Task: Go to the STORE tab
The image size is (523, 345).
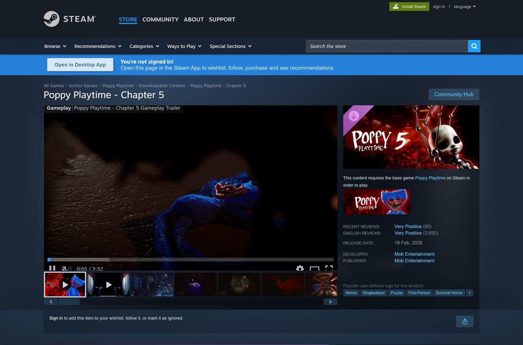Action: pyautogui.click(x=128, y=19)
